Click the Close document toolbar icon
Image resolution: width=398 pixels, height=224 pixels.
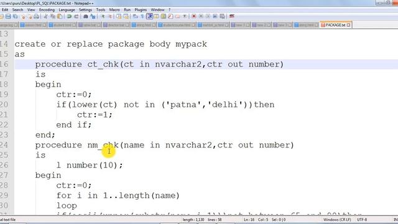23,16
